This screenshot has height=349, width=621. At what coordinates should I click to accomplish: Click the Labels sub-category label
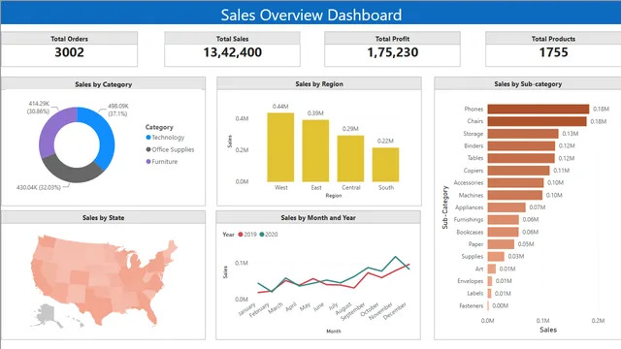tap(474, 293)
